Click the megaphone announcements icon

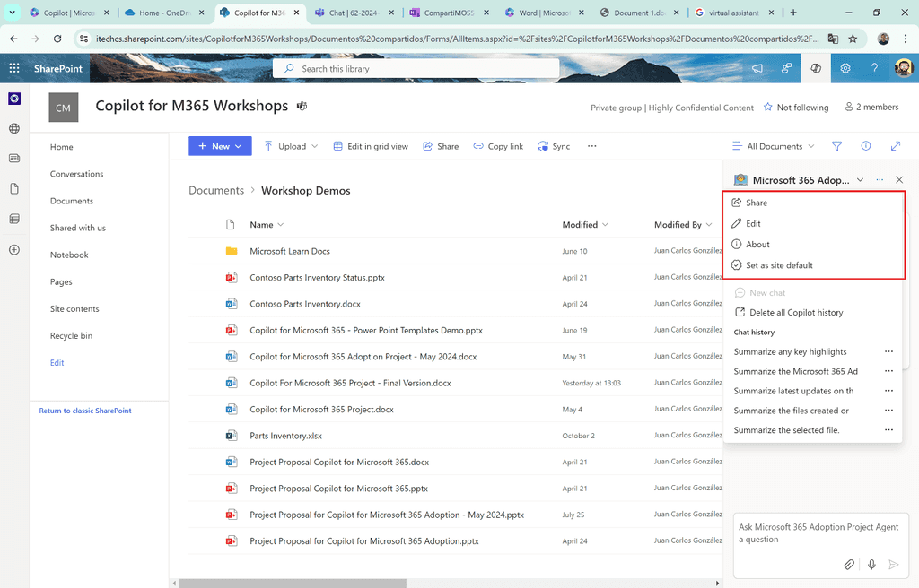(x=757, y=68)
